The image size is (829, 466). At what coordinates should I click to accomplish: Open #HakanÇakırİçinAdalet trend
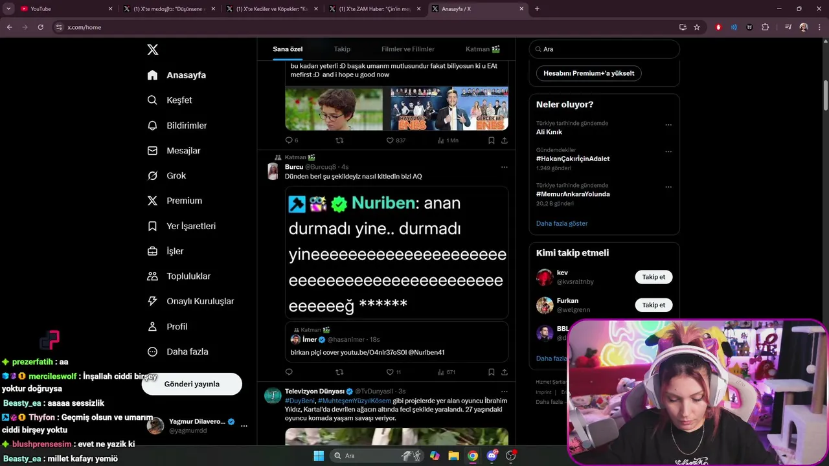573,159
